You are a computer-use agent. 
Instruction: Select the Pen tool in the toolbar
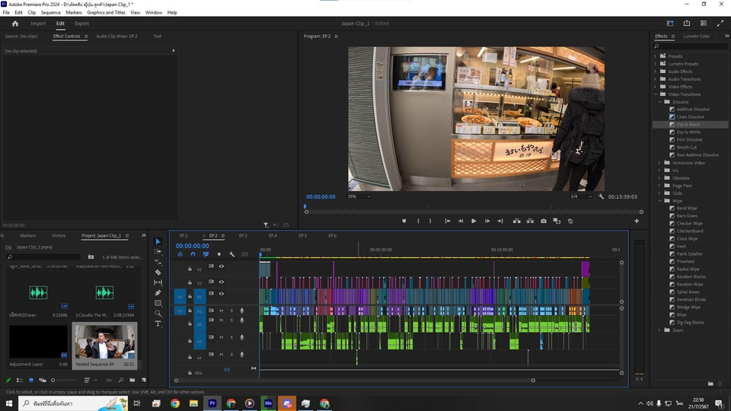pos(158,292)
